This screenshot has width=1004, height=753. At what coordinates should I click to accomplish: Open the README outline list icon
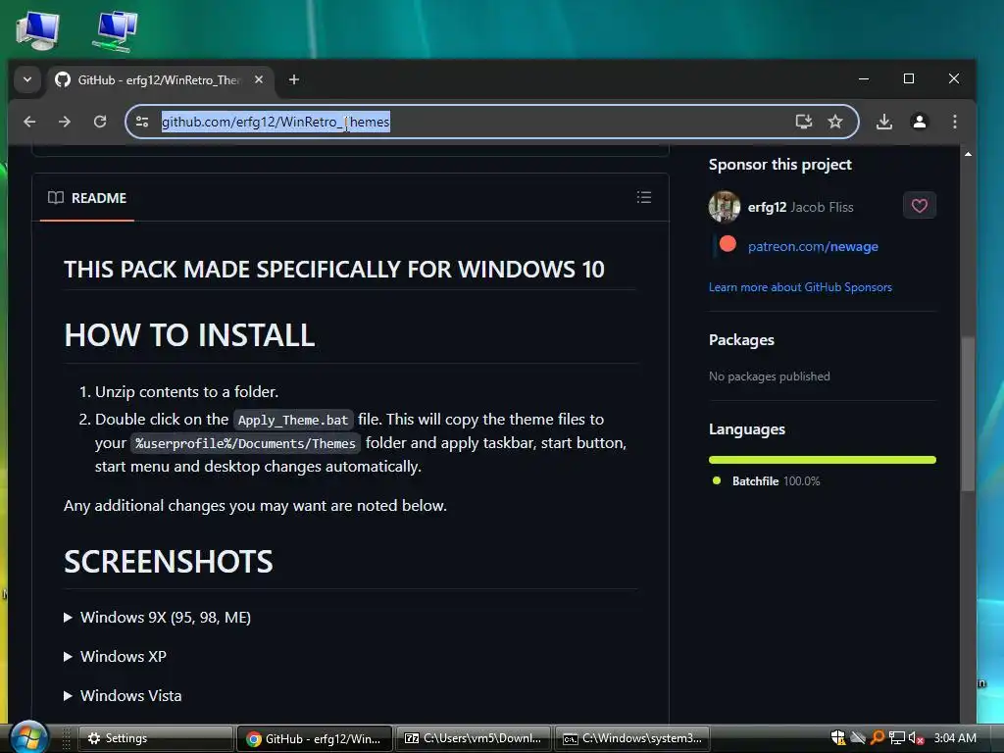(x=644, y=197)
